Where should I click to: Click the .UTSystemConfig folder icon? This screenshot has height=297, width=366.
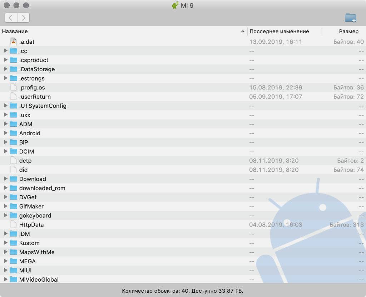click(x=14, y=106)
